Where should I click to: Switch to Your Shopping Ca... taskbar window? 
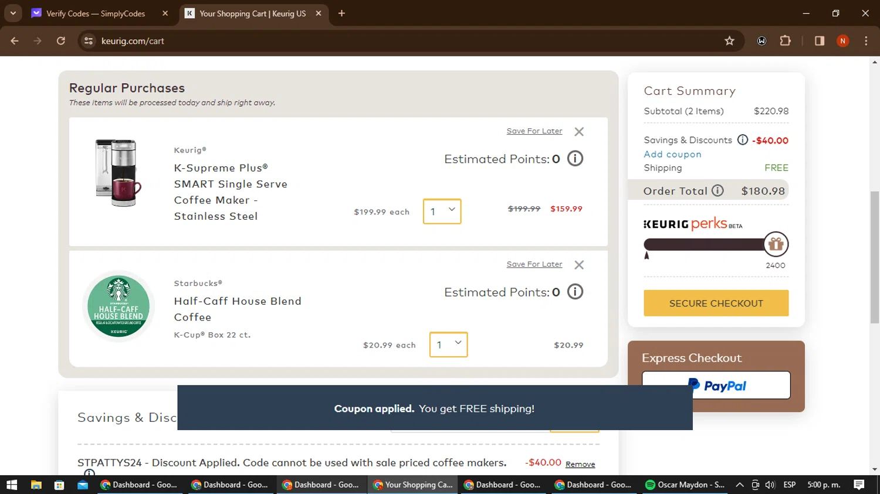click(x=412, y=485)
